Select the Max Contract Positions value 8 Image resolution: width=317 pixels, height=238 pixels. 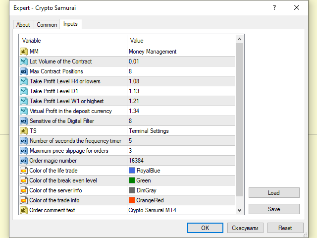tap(130, 71)
